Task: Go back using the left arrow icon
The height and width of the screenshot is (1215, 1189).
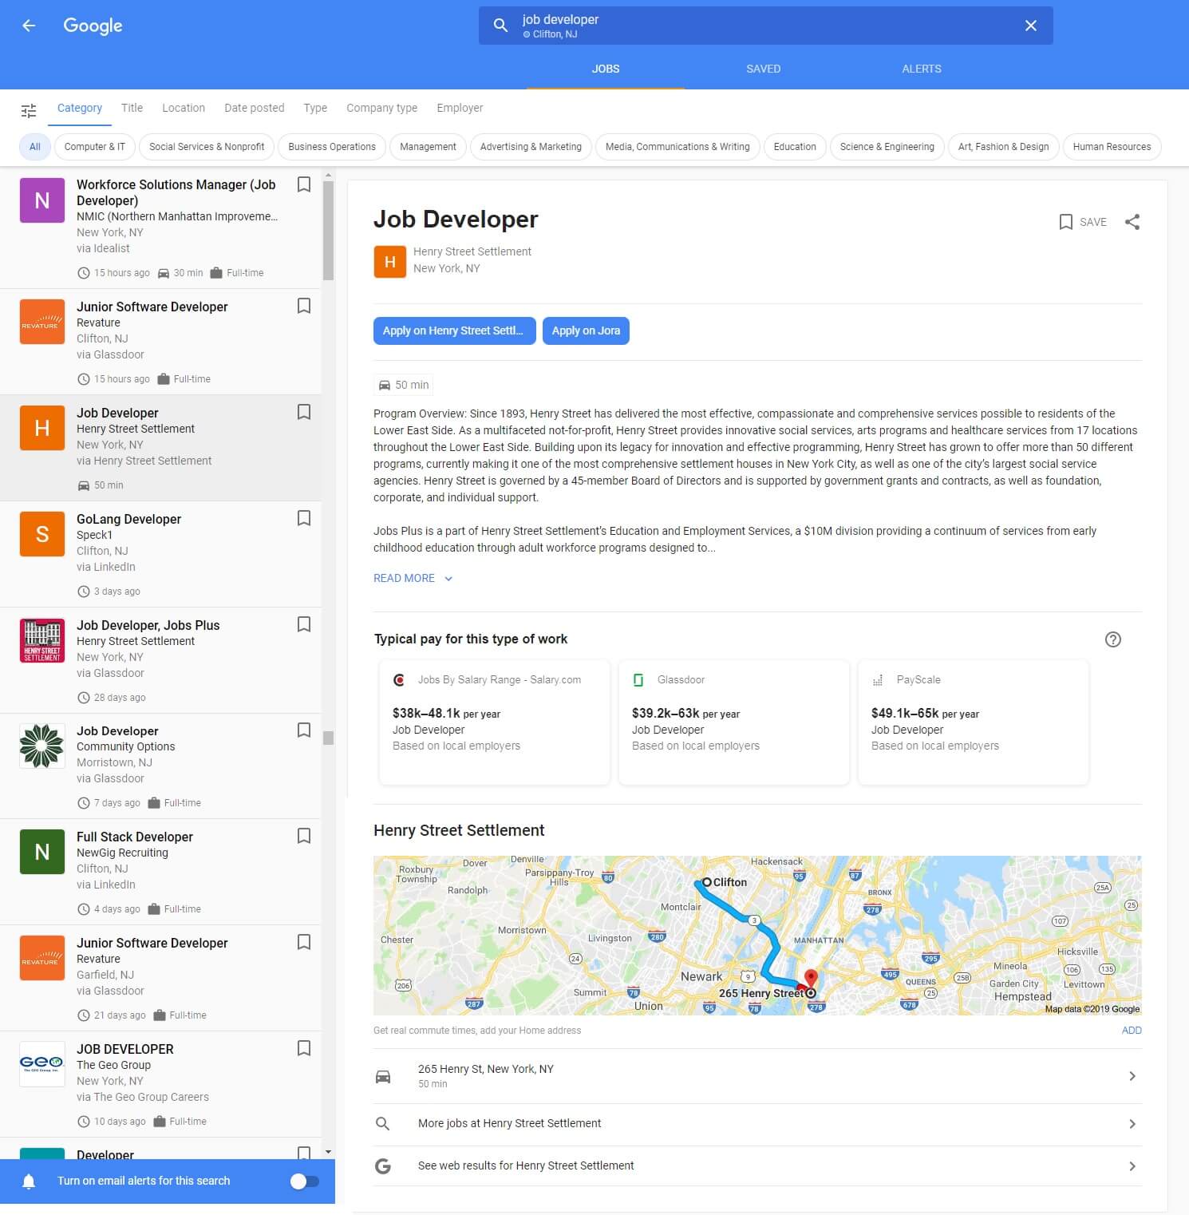Action: [x=29, y=26]
